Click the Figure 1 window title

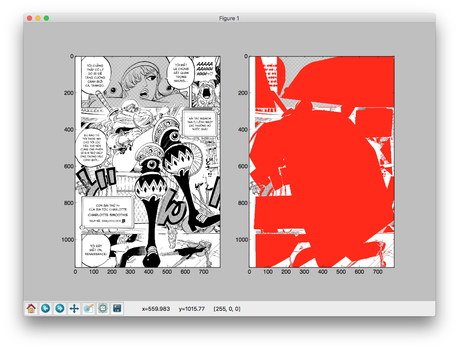click(x=229, y=18)
